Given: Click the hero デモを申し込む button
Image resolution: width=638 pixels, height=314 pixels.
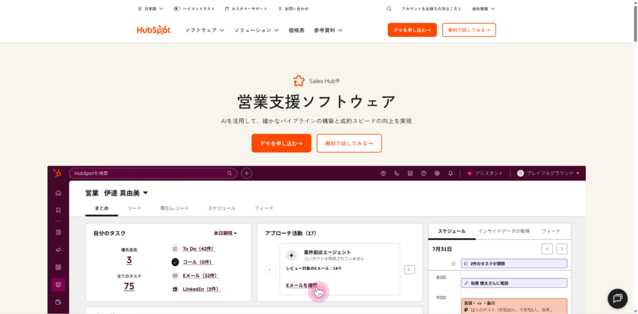Looking at the screenshot, I should click(281, 143).
